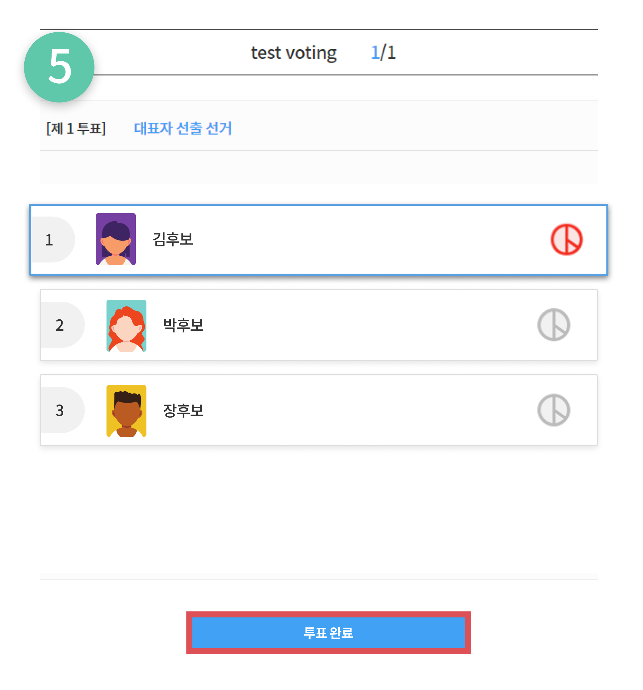Click candidate number 1 badge
This screenshot has width=643, height=690.
pos(50,240)
